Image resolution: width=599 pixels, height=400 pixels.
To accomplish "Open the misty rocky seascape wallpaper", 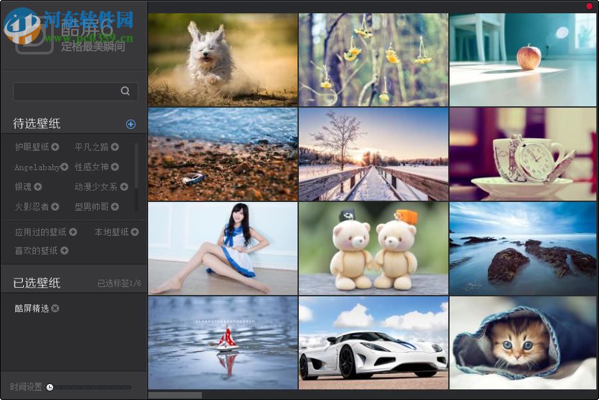I will 523,249.
